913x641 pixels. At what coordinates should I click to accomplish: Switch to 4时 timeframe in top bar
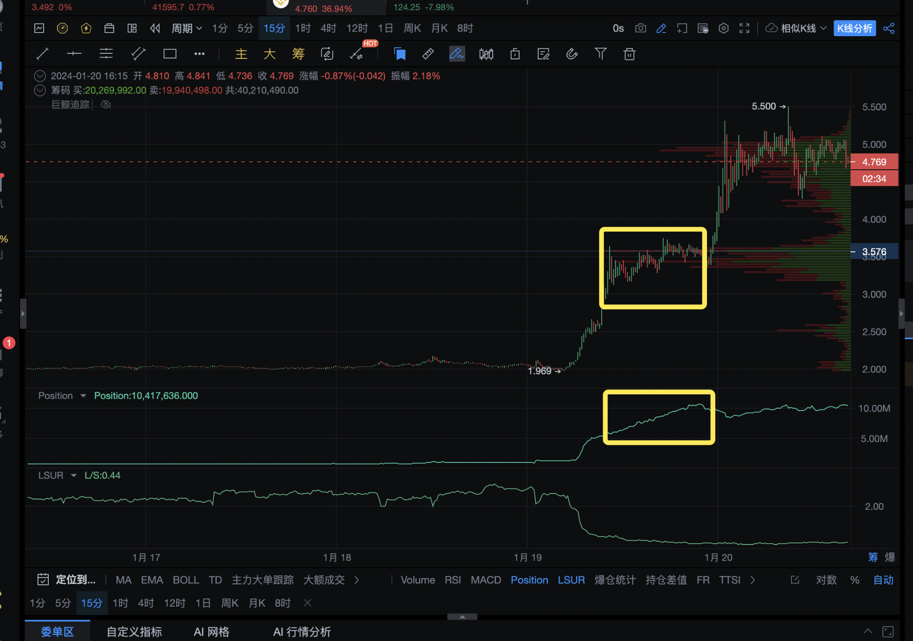point(328,28)
